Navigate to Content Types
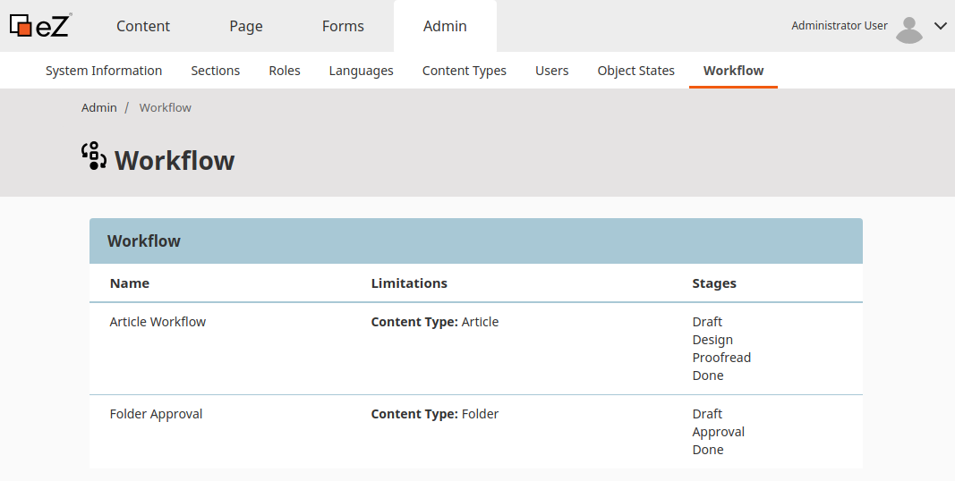Viewport: 955px width, 481px height. pyautogui.click(x=465, y=71)
